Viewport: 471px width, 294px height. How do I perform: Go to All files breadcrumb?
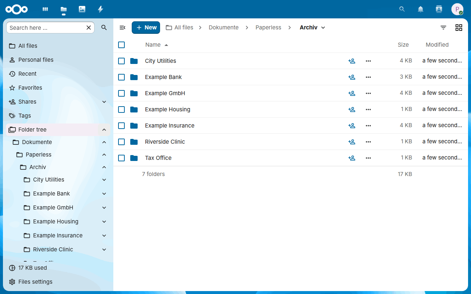(180, 28)
